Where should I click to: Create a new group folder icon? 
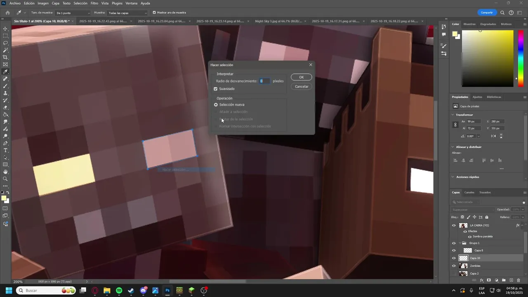504,280
